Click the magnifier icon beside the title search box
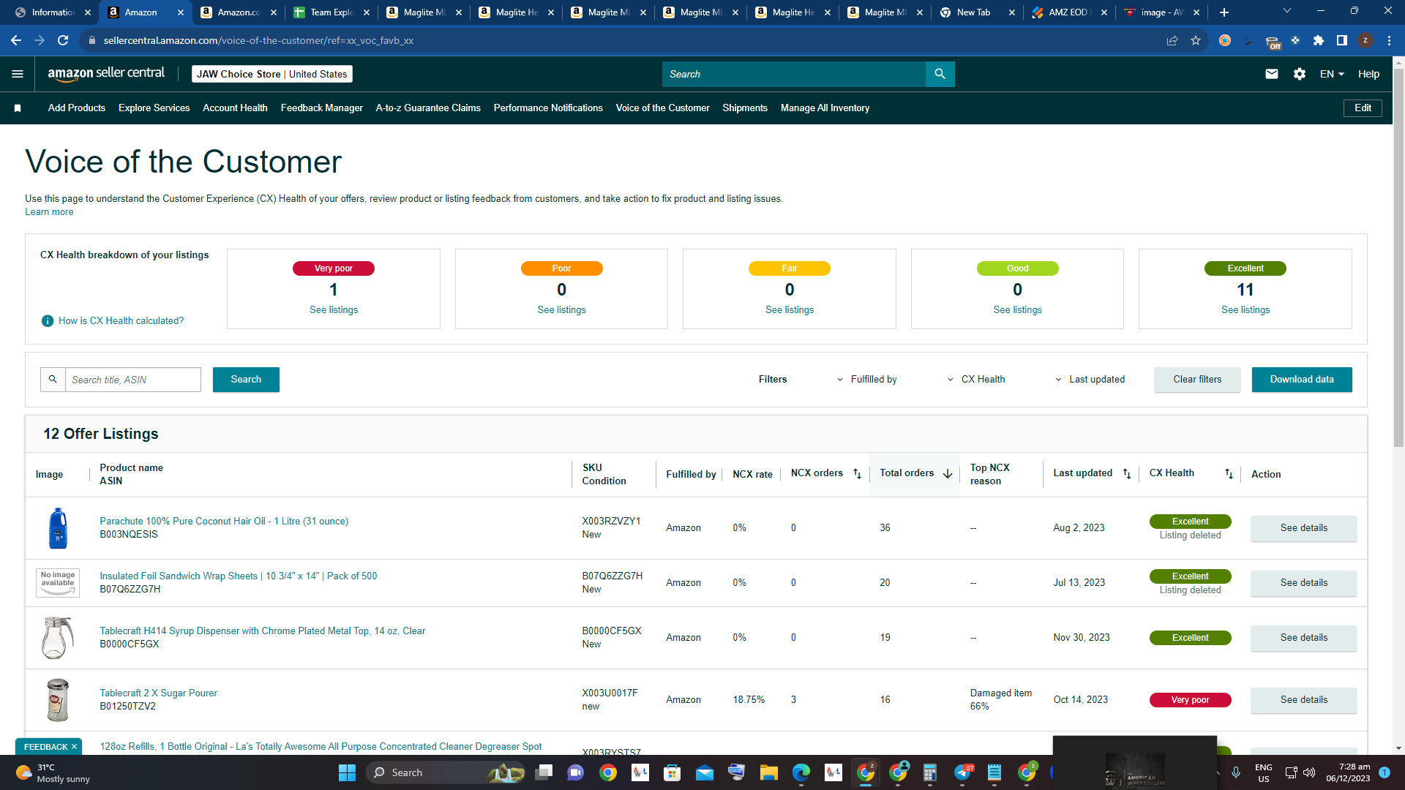1405x790 pixels. pyautogui.click(x=53, y=380)
